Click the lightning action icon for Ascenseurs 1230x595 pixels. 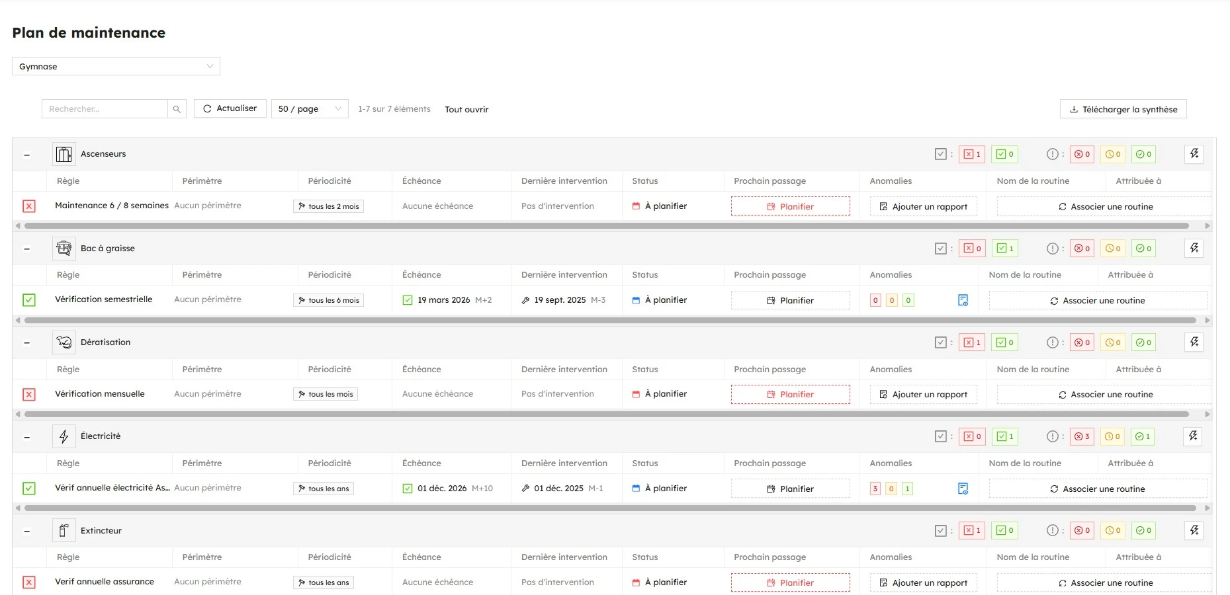click(x=1194, y=154)
